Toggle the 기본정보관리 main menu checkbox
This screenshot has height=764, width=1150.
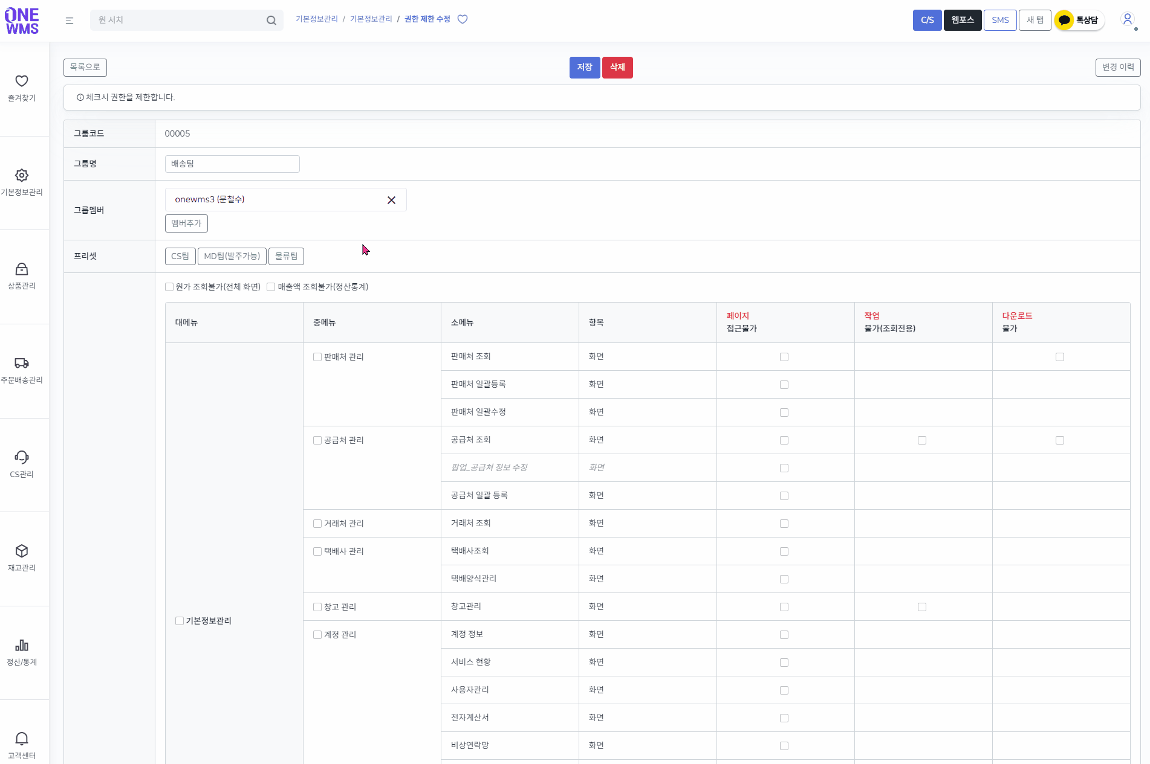click(180, 621)
